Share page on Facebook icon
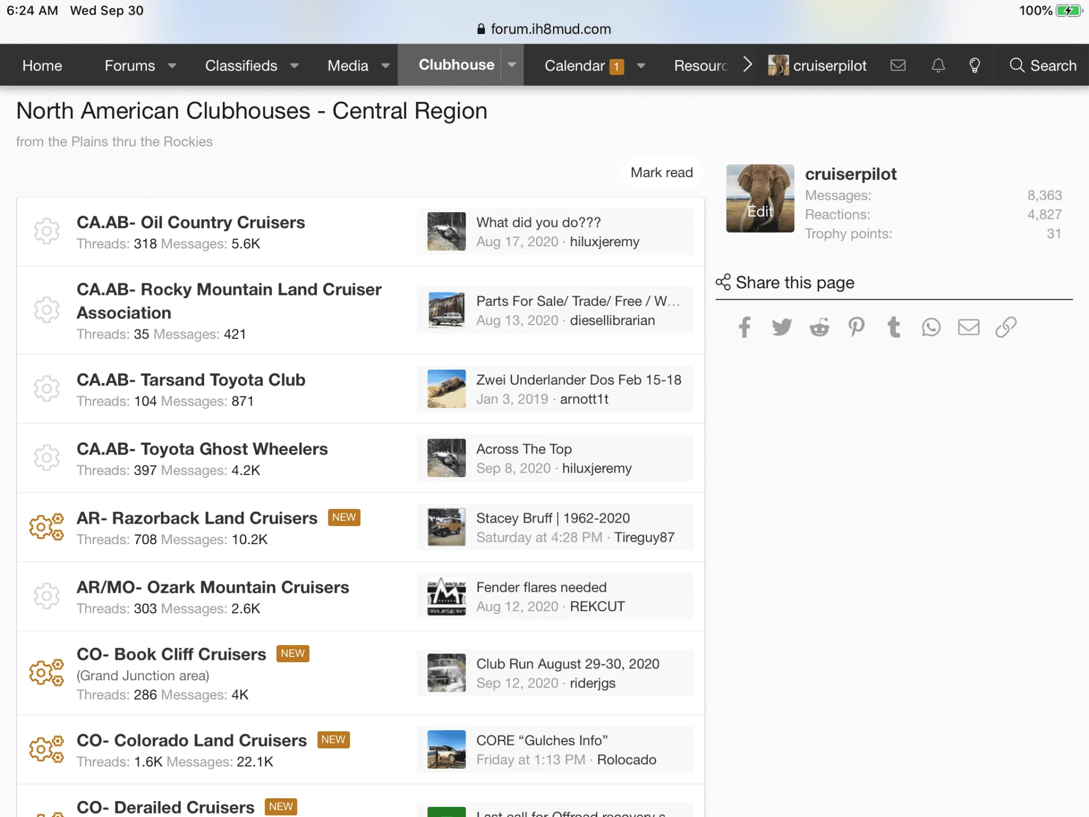The height and width of the screenshot is (817, 1089). coord(744,327)
